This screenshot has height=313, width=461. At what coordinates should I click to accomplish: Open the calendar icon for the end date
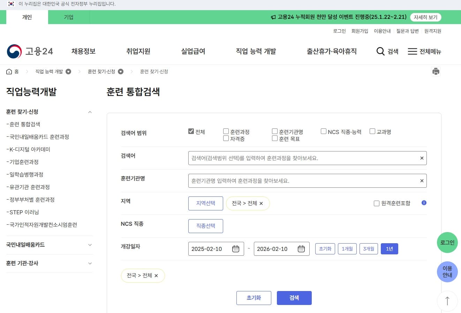click(x=301, y=248)
